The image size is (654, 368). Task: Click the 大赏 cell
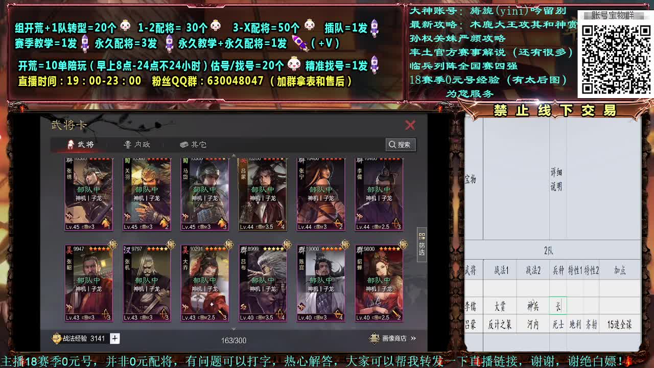pyautogui.click(x=500, y=307)
